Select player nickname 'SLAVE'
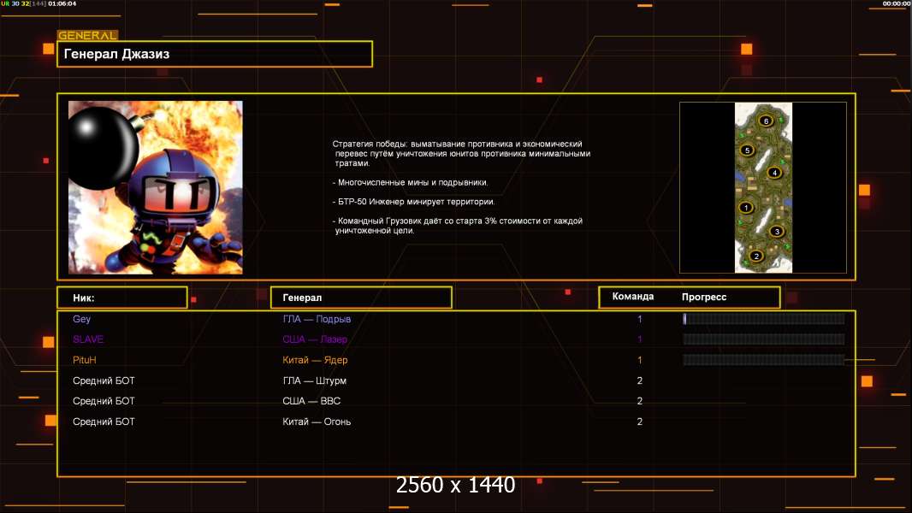Screen dimensions: 912x513 pyautogui.click(x=88, y=339)
